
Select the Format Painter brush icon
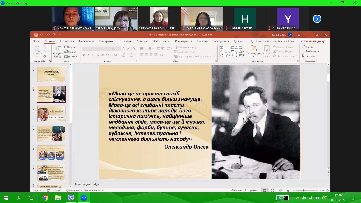point(45,56)
